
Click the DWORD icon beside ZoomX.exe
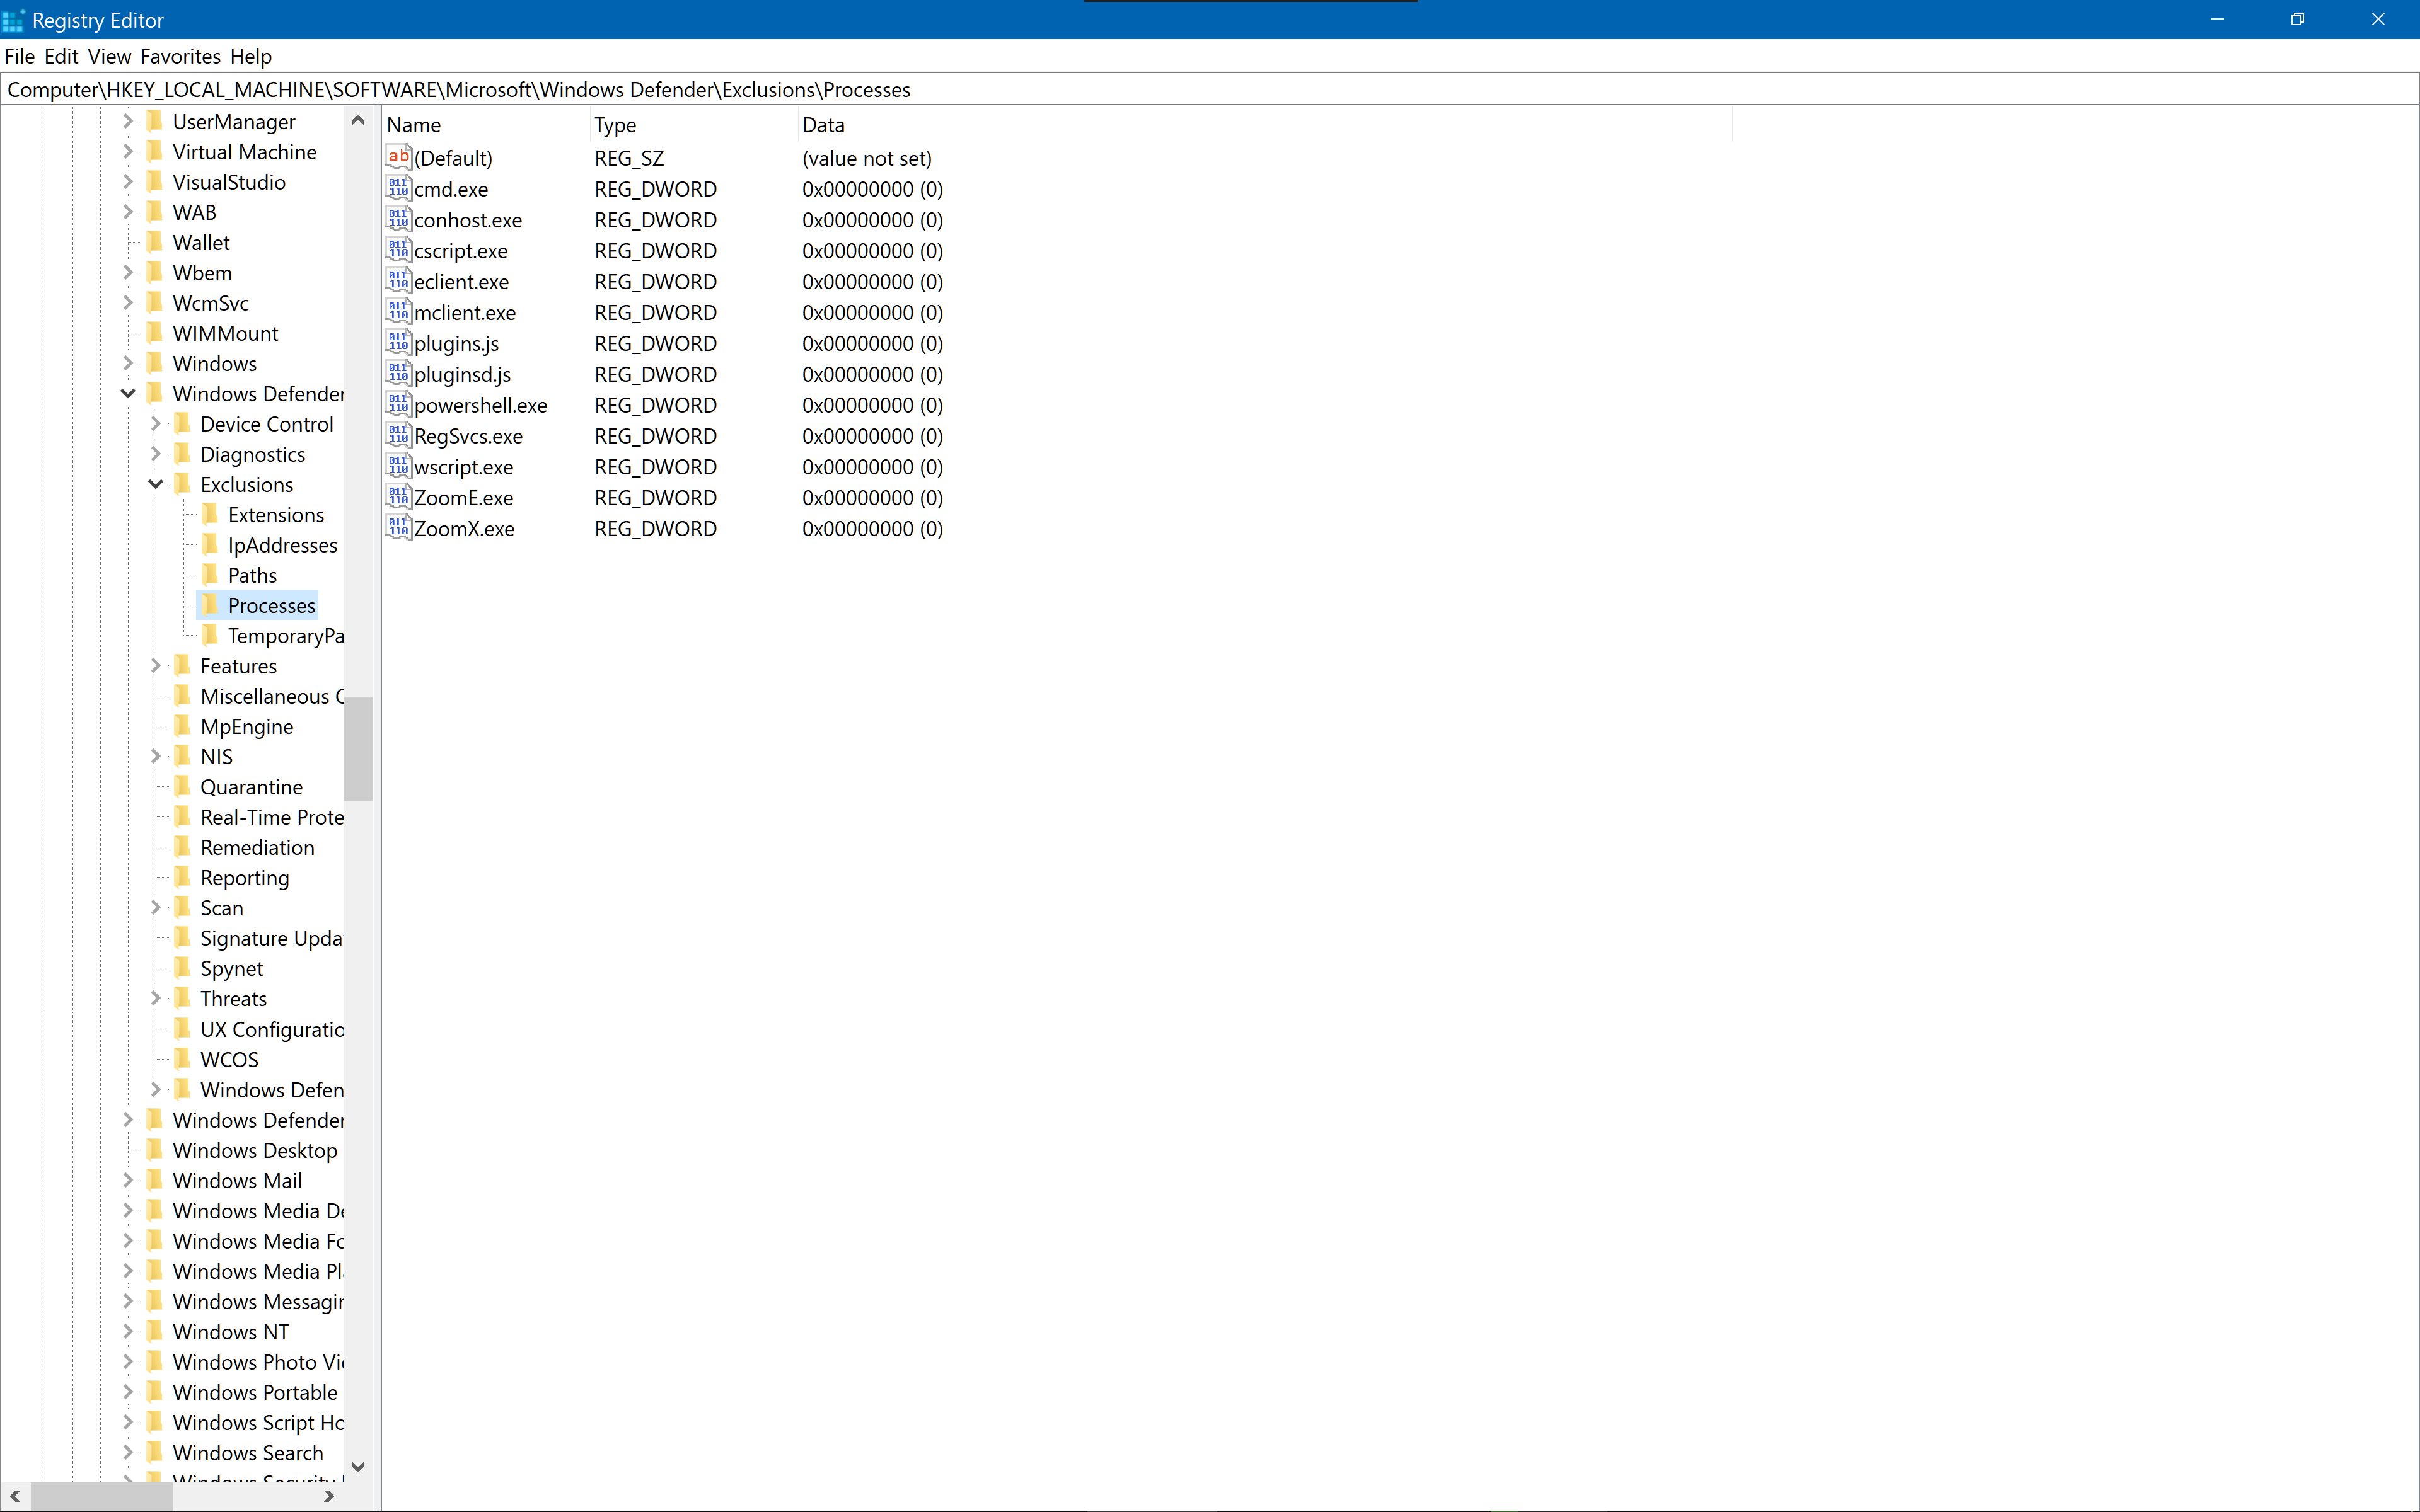click(x=398, y=528)
